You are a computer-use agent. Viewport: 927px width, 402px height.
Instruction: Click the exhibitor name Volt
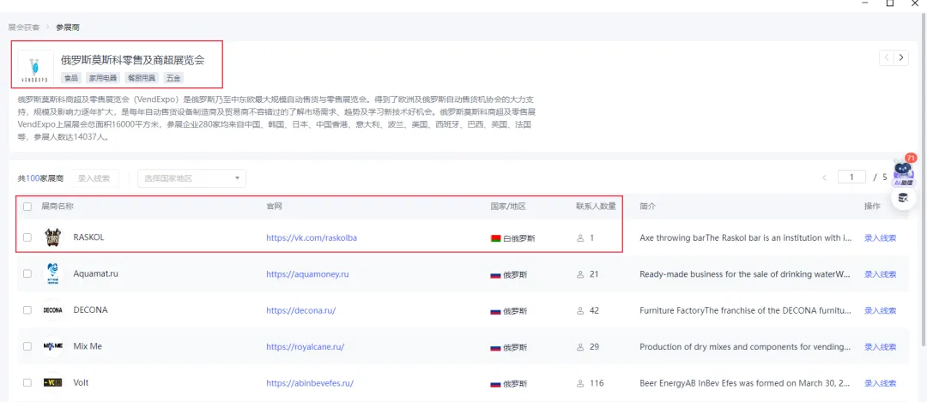coord(81,382)
